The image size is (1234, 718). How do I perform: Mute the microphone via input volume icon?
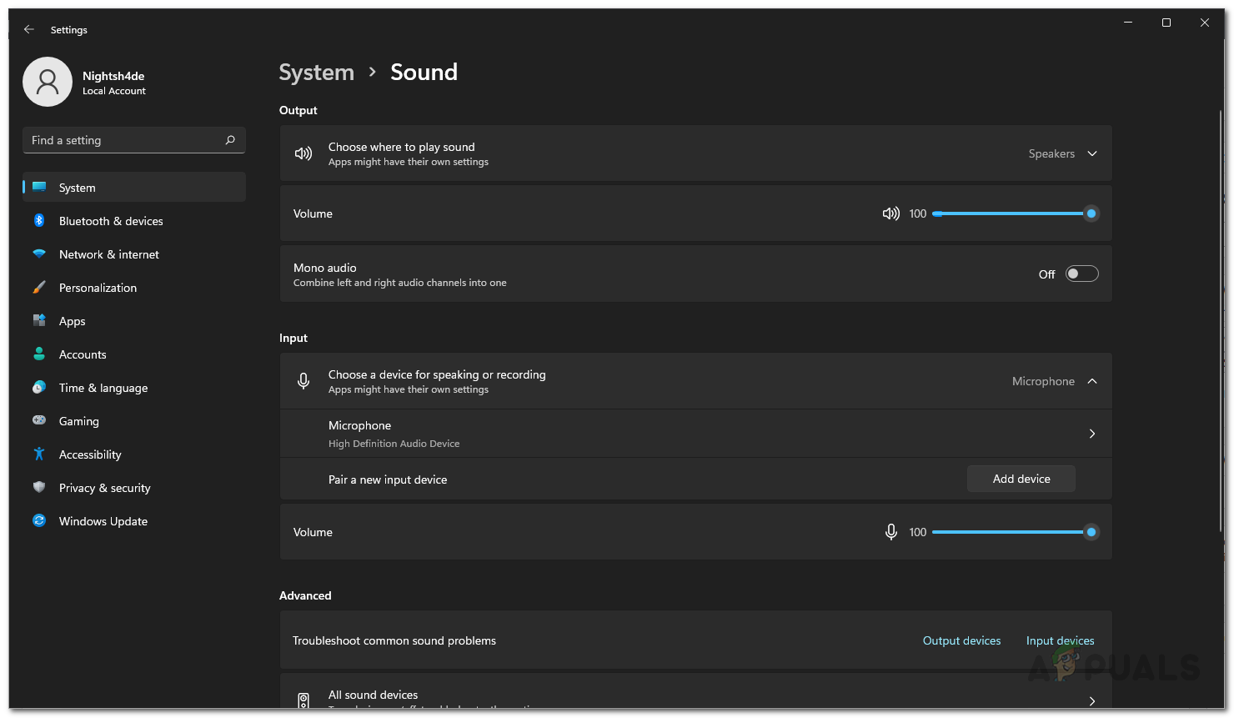click(x=890, y=532)
